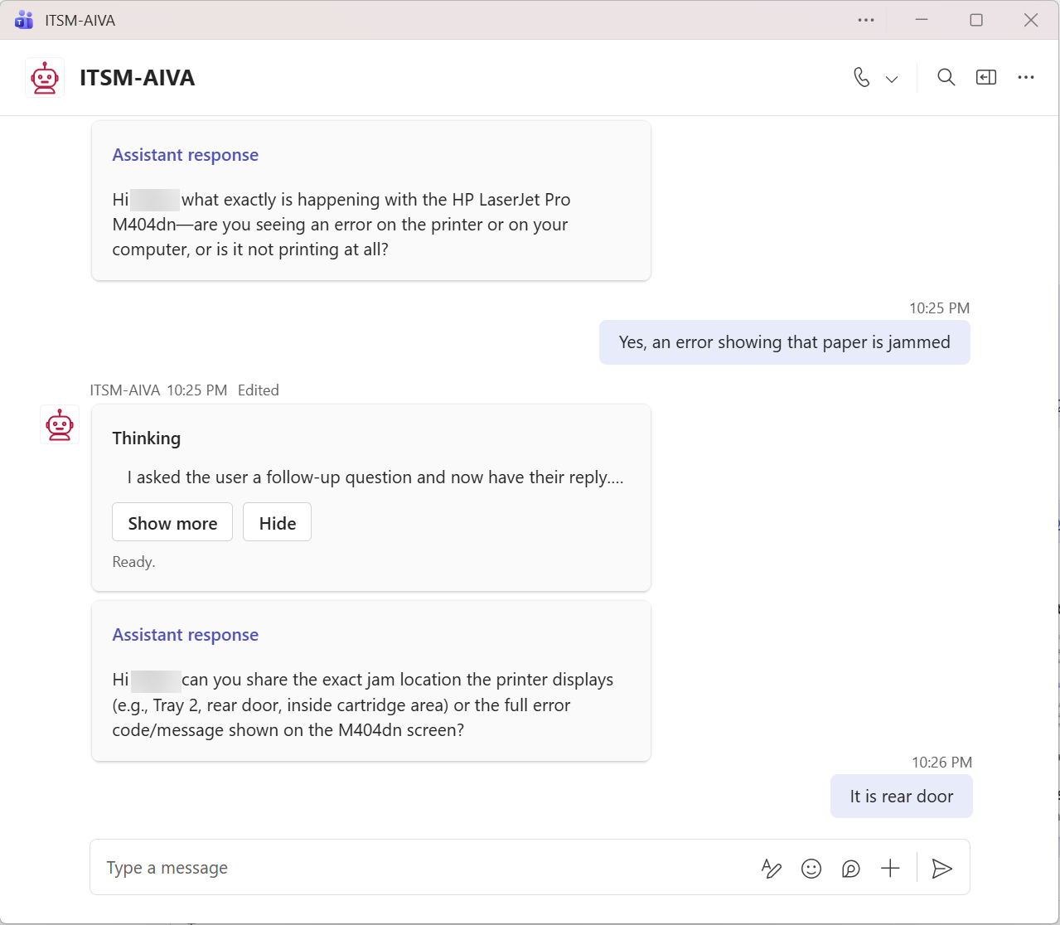Send the message with arrow icon
Screen dimensions: 1060x925
tap(941, 868)
